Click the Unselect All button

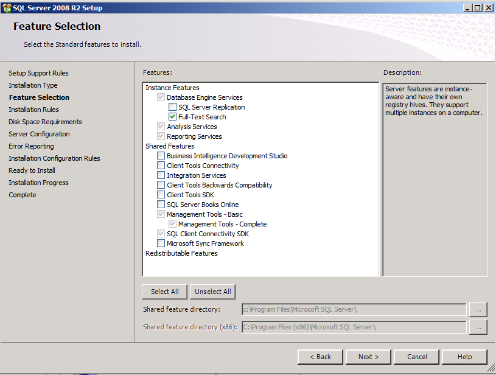tap(212, 292)
